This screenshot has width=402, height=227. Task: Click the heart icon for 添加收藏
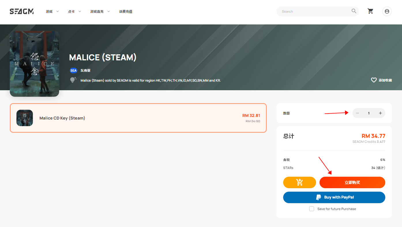tap(374, 80)
